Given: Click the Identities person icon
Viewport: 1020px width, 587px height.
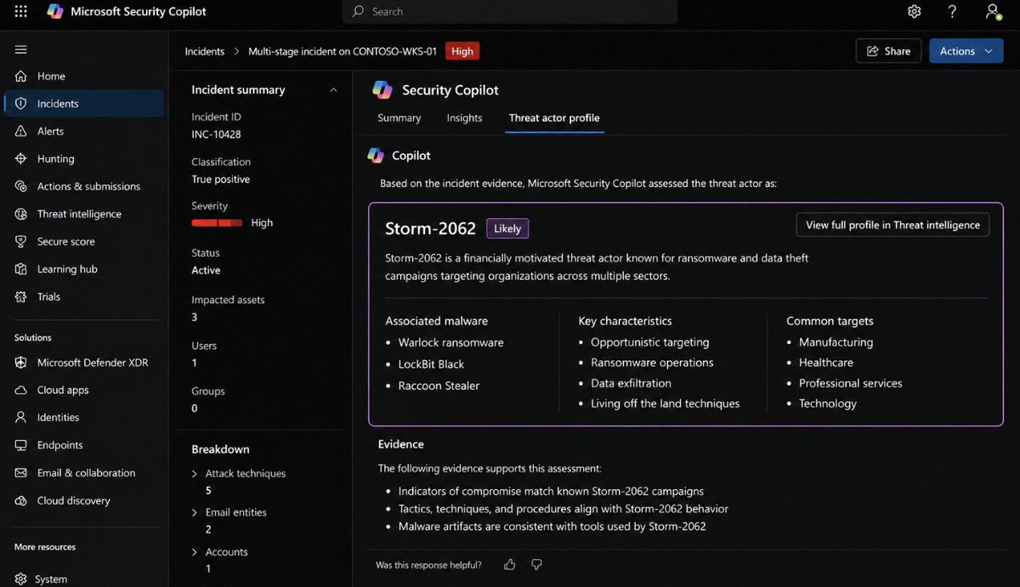Looking at the screenshot, I should click(21, 417).
